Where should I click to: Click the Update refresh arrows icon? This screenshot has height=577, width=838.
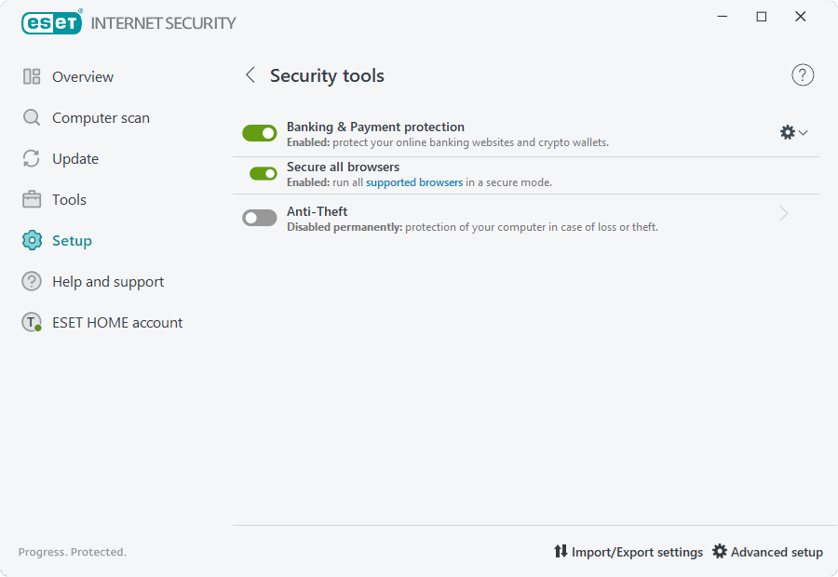pos(32,159)
